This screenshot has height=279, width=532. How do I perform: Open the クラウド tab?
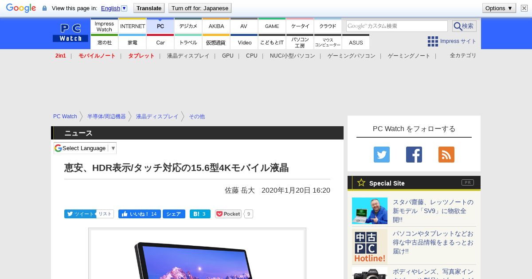[x=328, y=26]
